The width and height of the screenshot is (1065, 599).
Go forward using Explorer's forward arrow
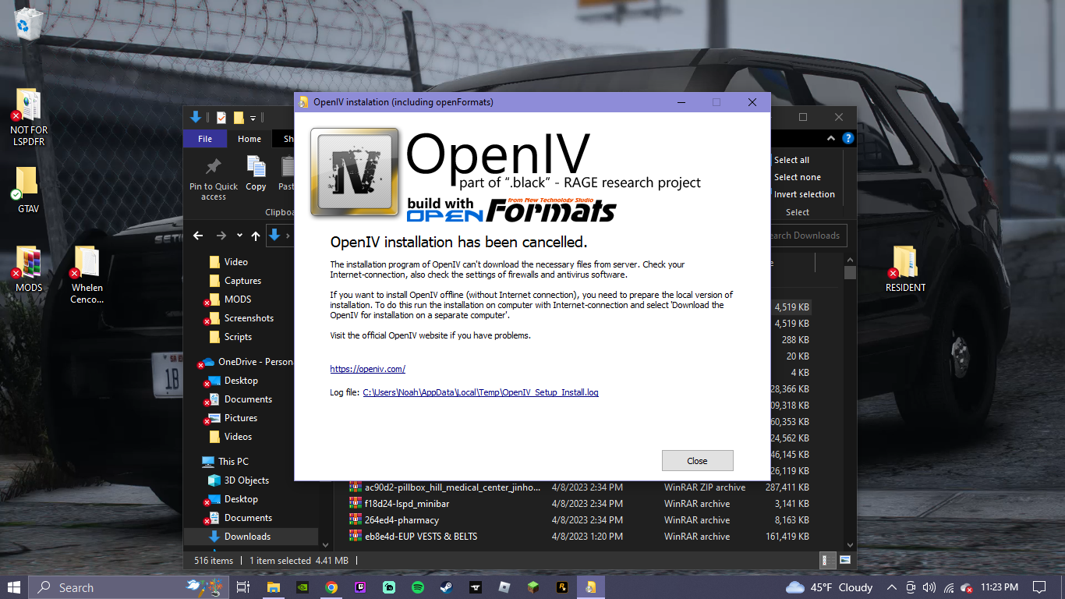tap(221, 236)
